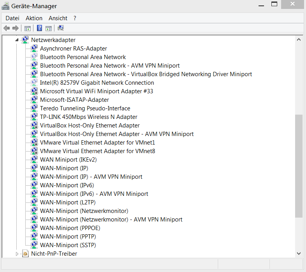Image resolution: width=306 pixels, height=272 pixels.
Task: Select WAN-Miniport (SSTP)
Action: 68,245
